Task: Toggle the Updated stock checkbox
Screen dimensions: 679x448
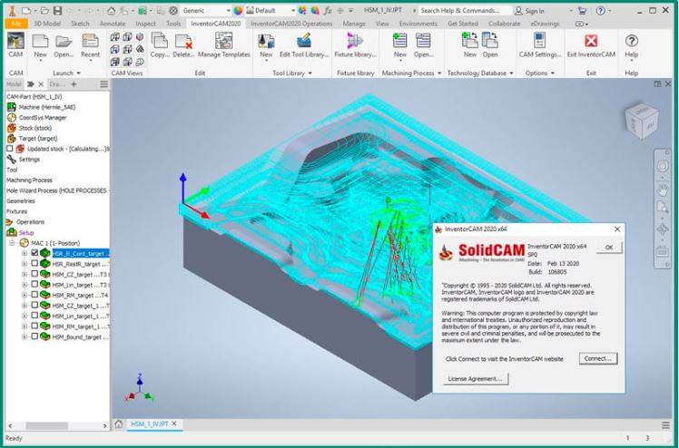Action: (x=10, y=148)
